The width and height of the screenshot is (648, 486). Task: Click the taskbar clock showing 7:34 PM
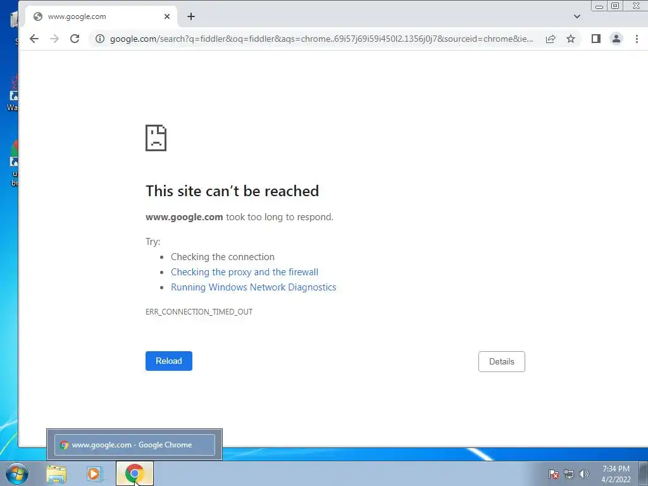click(x=616, y=474)
